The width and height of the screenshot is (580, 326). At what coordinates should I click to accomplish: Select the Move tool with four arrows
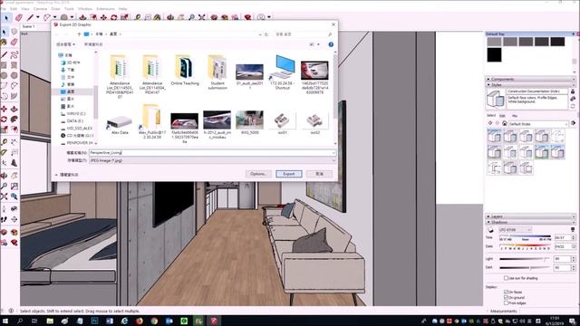(103, 17)
